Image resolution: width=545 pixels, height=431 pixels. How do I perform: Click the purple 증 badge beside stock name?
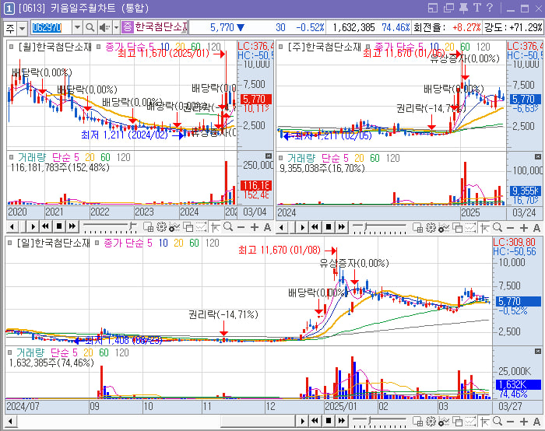(x=128, y=27)
